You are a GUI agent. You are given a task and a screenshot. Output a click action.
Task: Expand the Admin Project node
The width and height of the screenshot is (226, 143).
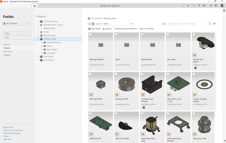point(38,28)
